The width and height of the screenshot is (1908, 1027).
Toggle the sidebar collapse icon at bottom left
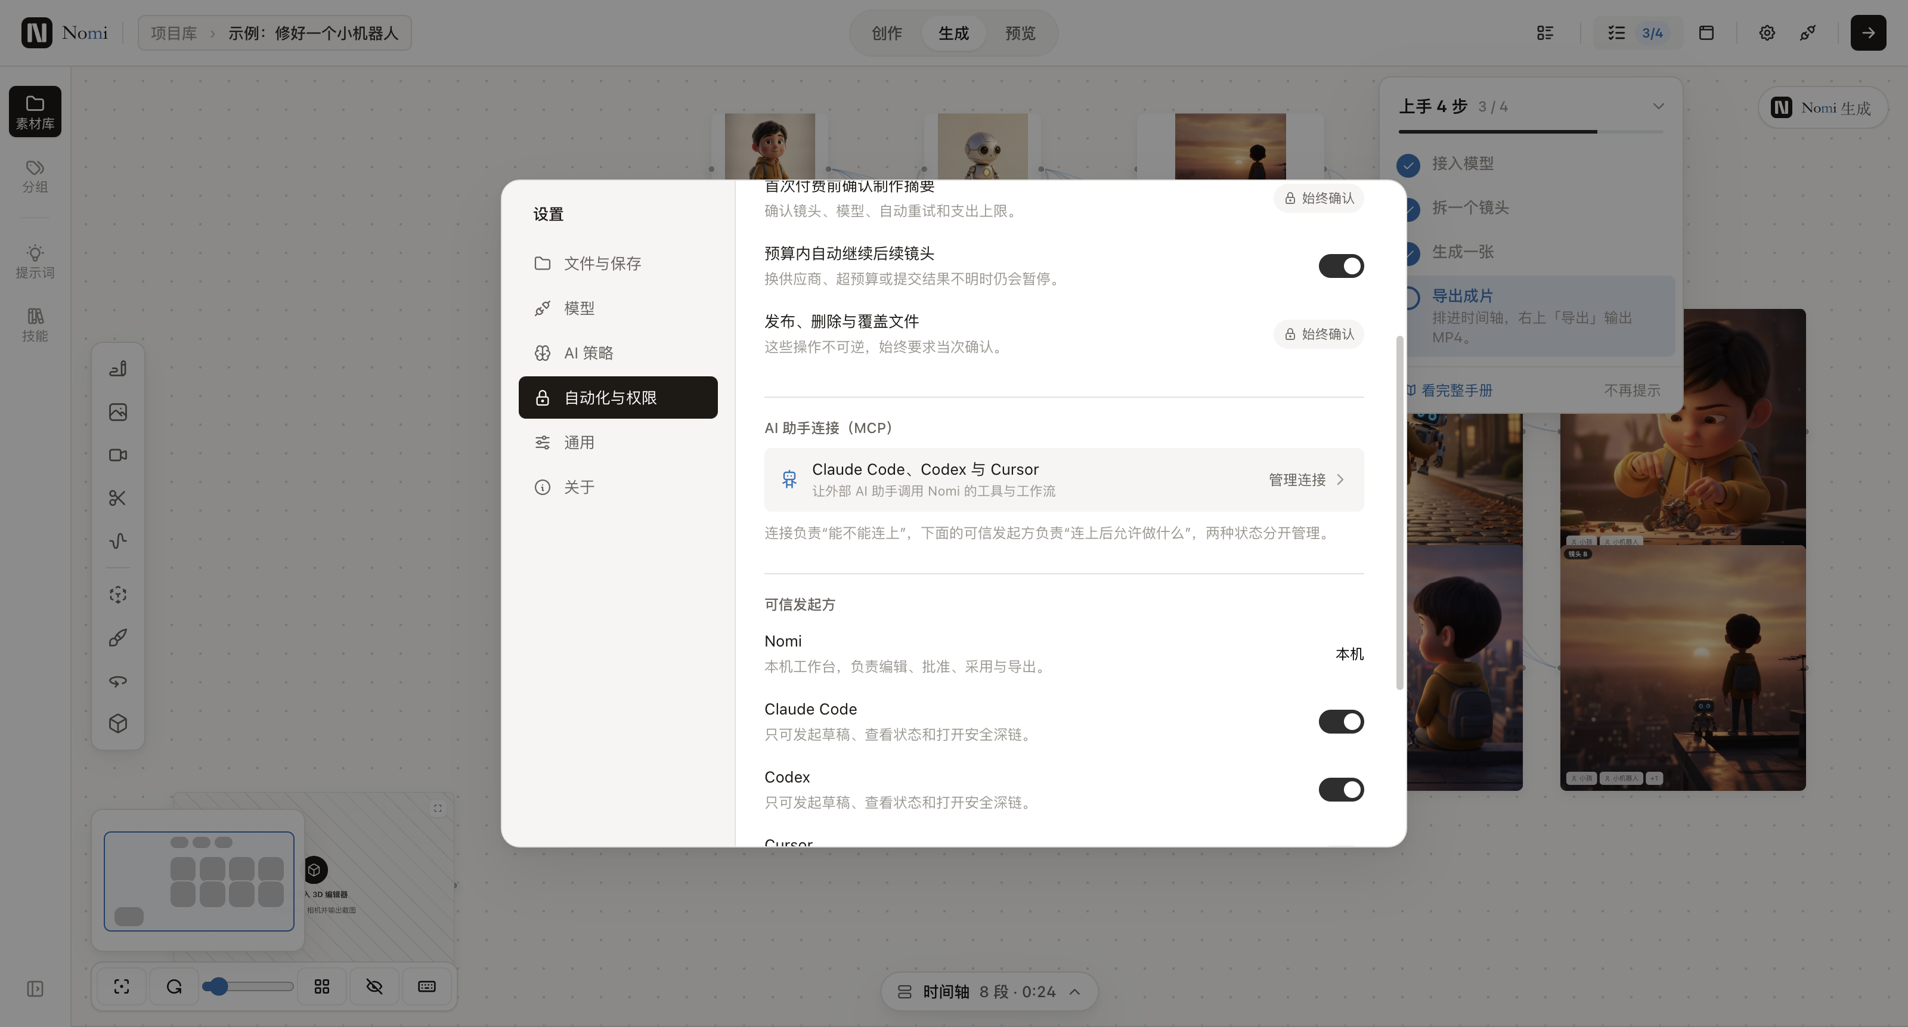[35, 988]
